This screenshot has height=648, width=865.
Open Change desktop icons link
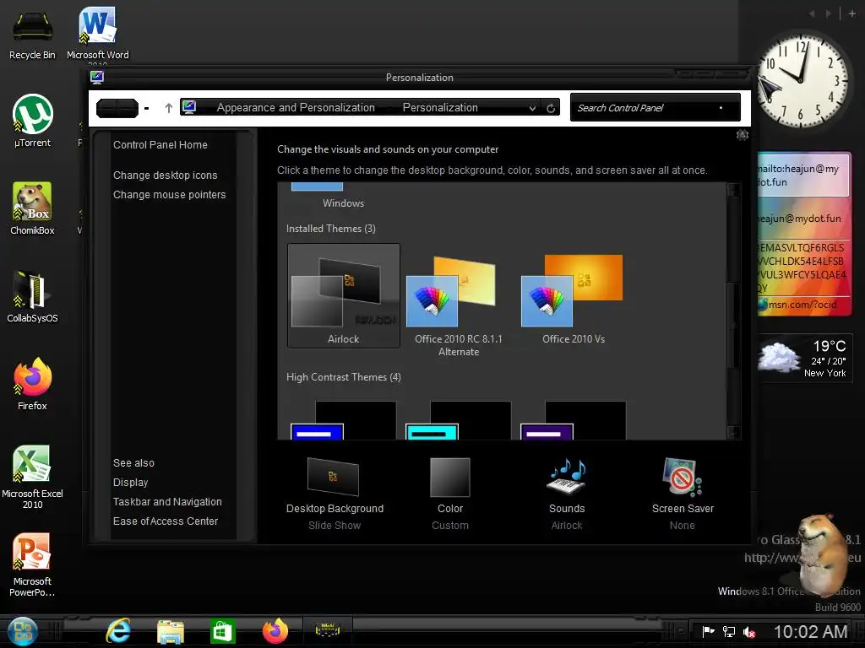165,175
